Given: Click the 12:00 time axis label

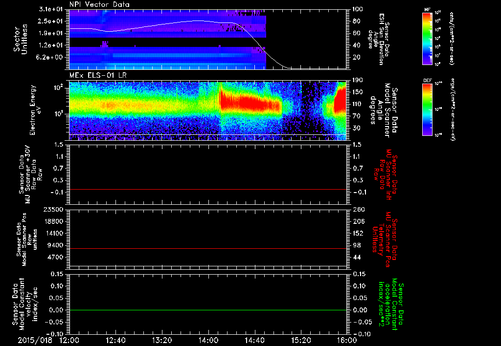Looking at the screenshot, I should pyautogui.click(x=69, y=340).
